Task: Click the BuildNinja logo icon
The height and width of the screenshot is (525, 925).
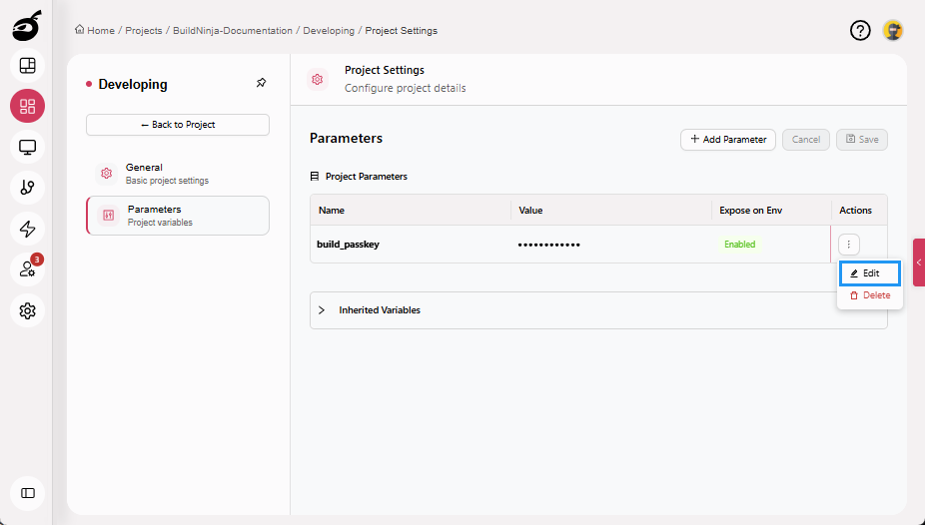Action: point(27,26)
